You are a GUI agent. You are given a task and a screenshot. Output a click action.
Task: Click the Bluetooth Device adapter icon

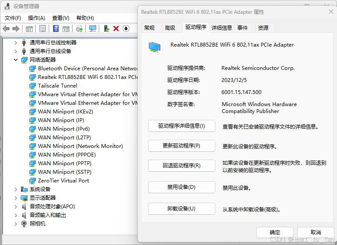(32, 69)
